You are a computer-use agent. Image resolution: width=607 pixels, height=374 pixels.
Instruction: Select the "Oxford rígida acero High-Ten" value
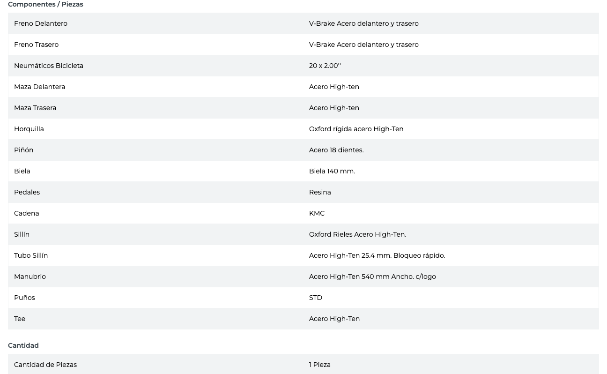[x=356, y=129]
